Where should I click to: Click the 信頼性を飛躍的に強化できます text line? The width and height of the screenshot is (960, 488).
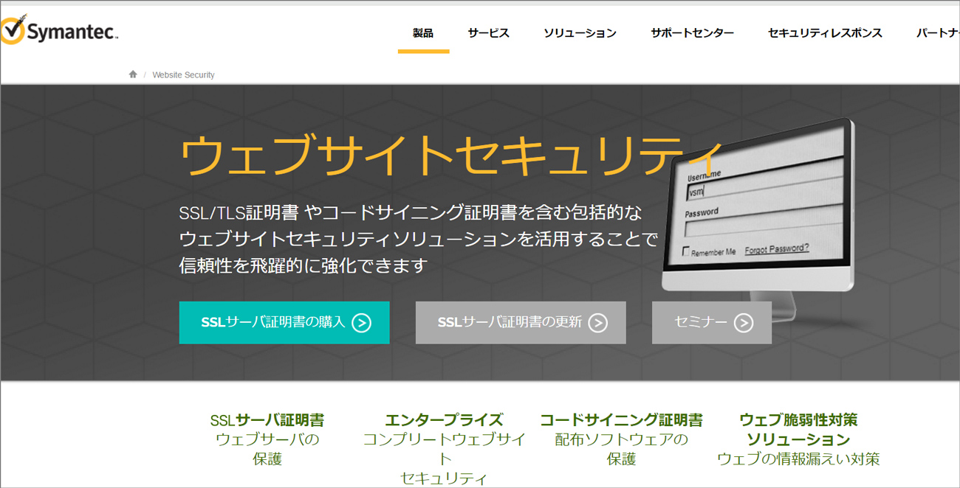coord(304,265)
